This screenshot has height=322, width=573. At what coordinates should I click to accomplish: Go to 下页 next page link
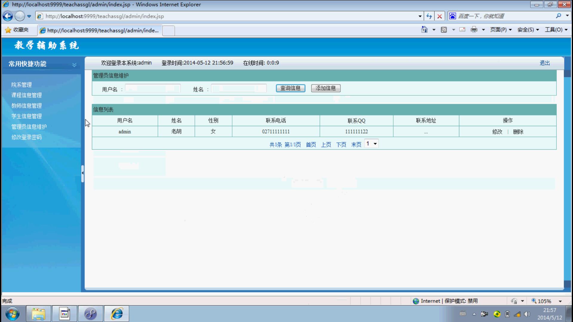pos(341,145)
